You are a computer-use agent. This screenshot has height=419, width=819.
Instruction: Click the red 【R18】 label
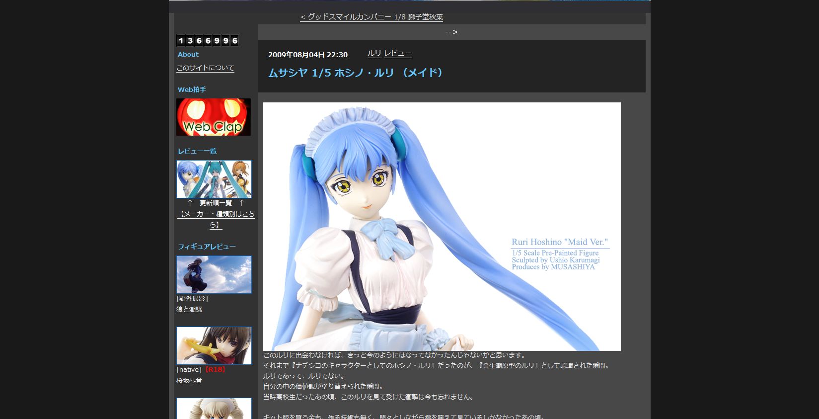point(214,370)
